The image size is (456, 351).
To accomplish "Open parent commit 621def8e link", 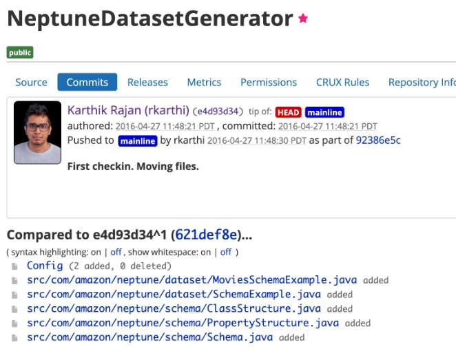I will click(206, 235).
